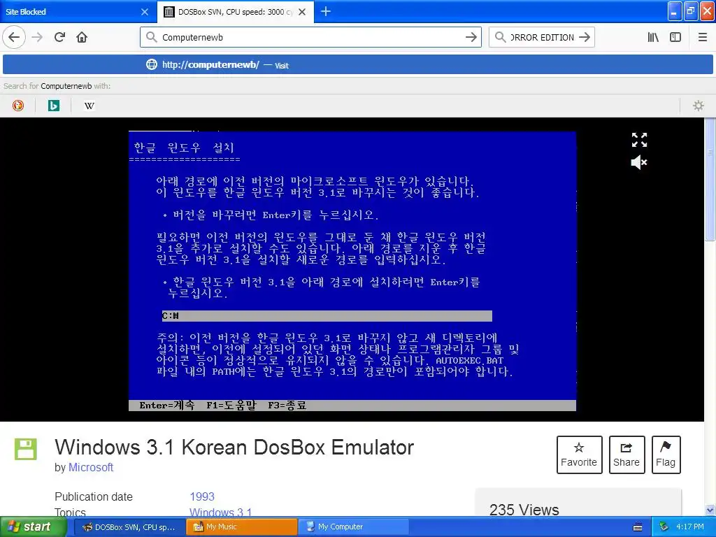Open a new browser tab
The image size is (716, 537).
[326, 11]
